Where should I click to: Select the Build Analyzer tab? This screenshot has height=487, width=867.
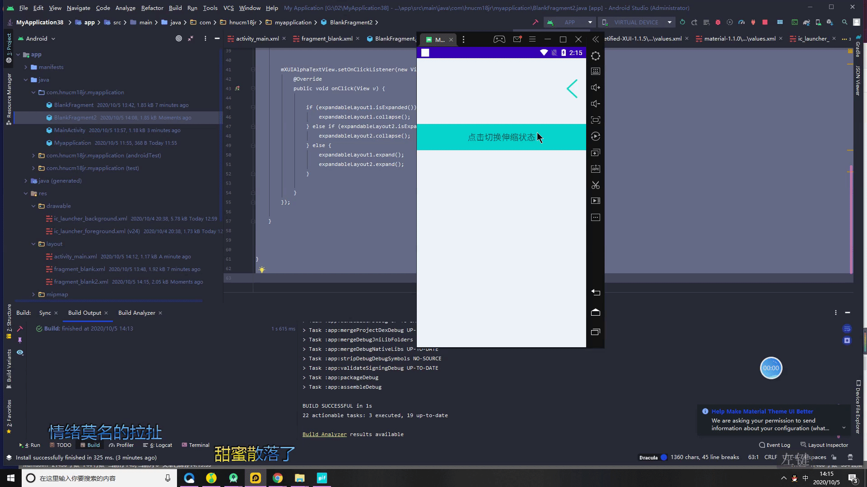pyautogui.click(x=136, y=312)
